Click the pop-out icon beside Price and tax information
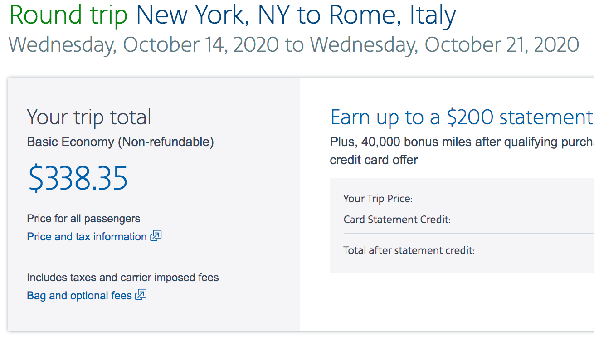 tap(156, 236)
